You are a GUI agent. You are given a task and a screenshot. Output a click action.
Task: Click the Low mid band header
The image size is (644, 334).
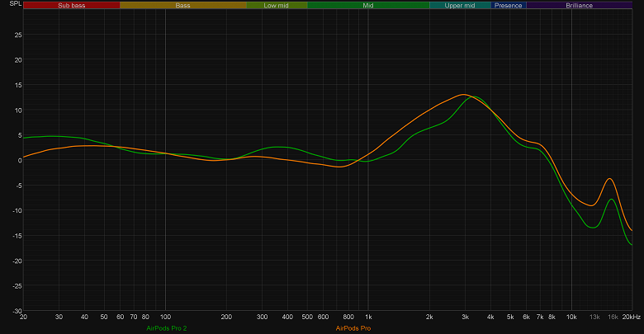(x=277, y=5)
